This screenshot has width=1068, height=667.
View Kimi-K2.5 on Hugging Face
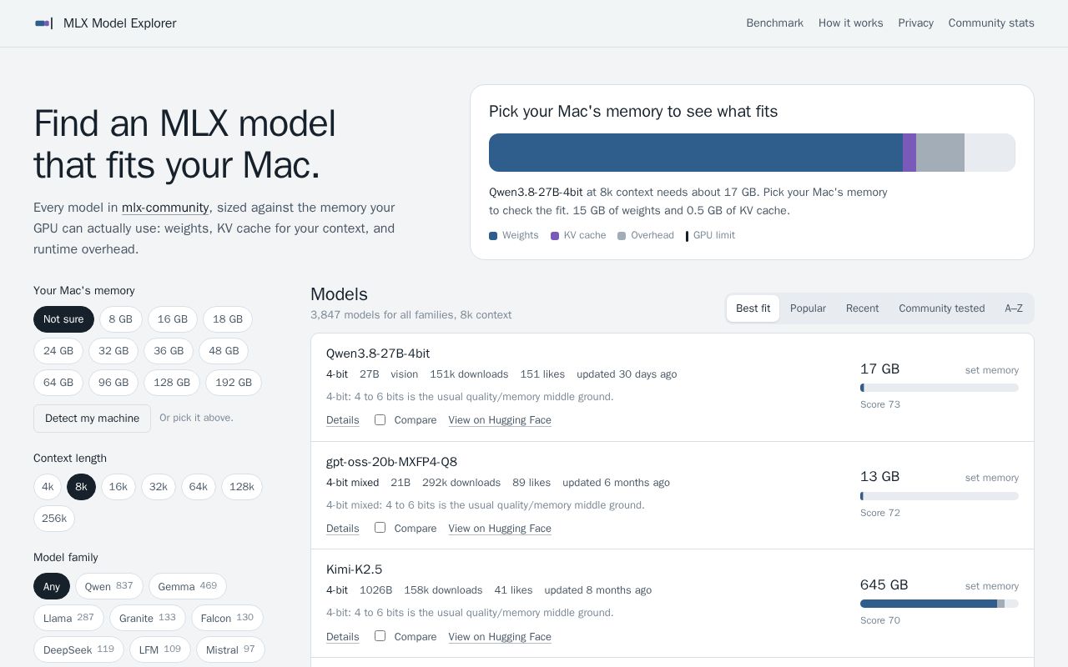point(500,637)
